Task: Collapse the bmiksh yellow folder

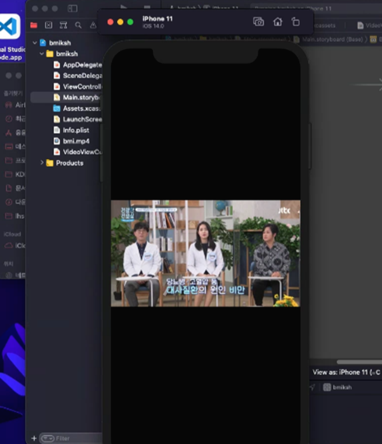Action: (42, 53)
